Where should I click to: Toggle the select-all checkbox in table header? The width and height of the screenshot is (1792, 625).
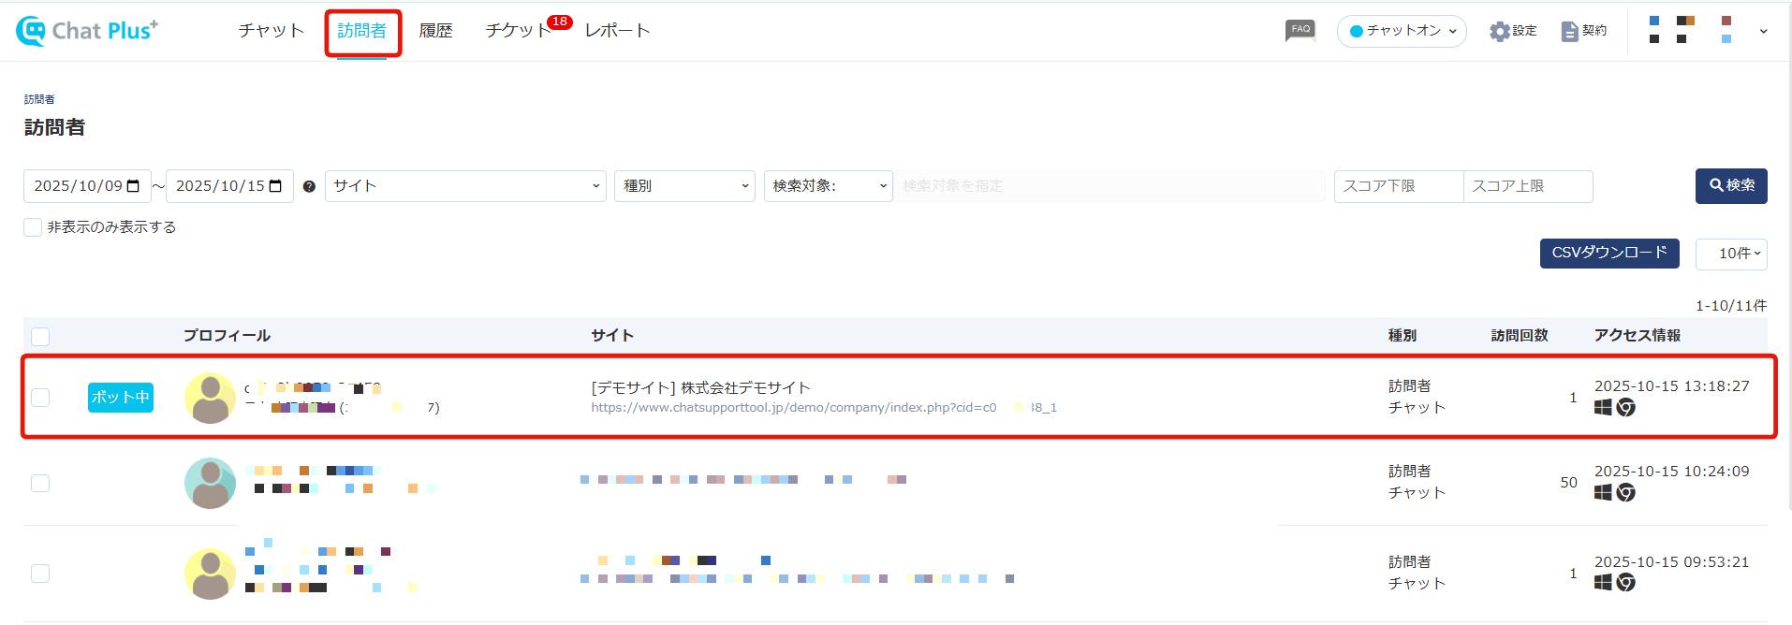pyautogui.click(x=40, y=337)
